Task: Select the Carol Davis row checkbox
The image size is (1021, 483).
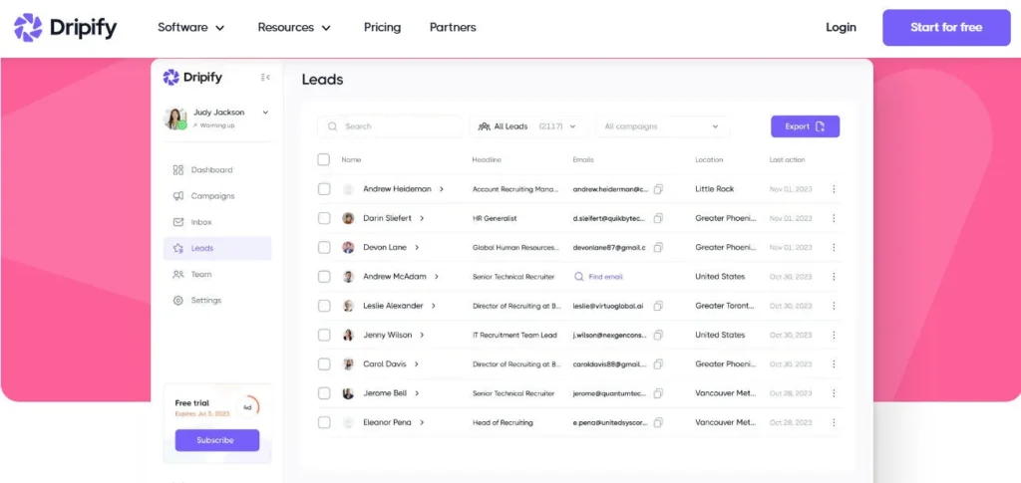Action: [324, 364]
